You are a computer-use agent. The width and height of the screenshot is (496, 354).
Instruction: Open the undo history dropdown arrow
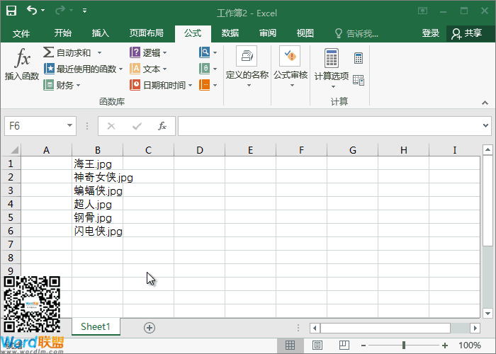click(x=43, y=11)
